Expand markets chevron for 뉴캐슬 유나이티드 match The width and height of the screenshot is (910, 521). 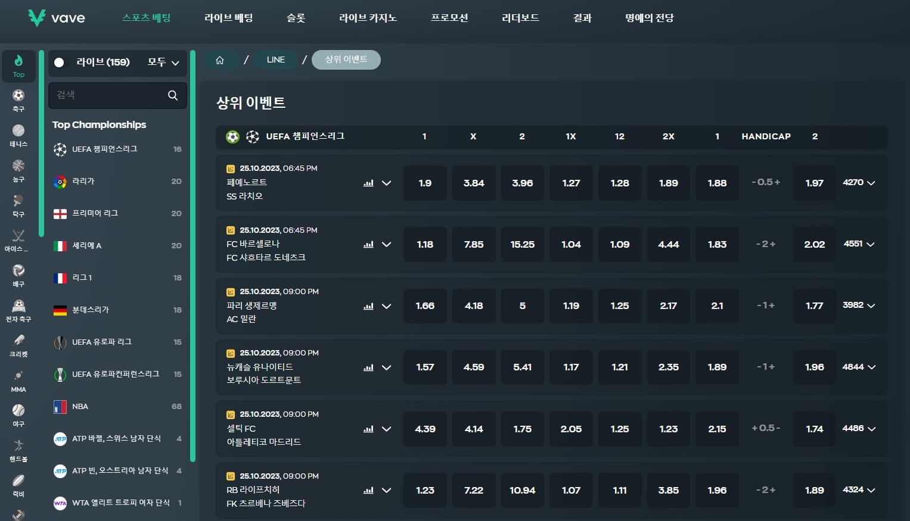(386, 367)
